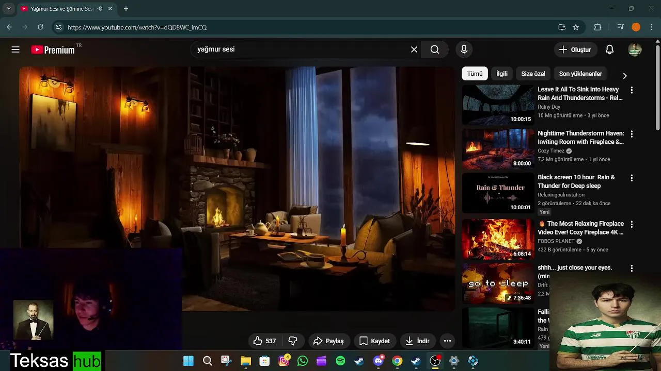Click the main video player area
Viewport: 661px width, 371px height.
(237, 189)
